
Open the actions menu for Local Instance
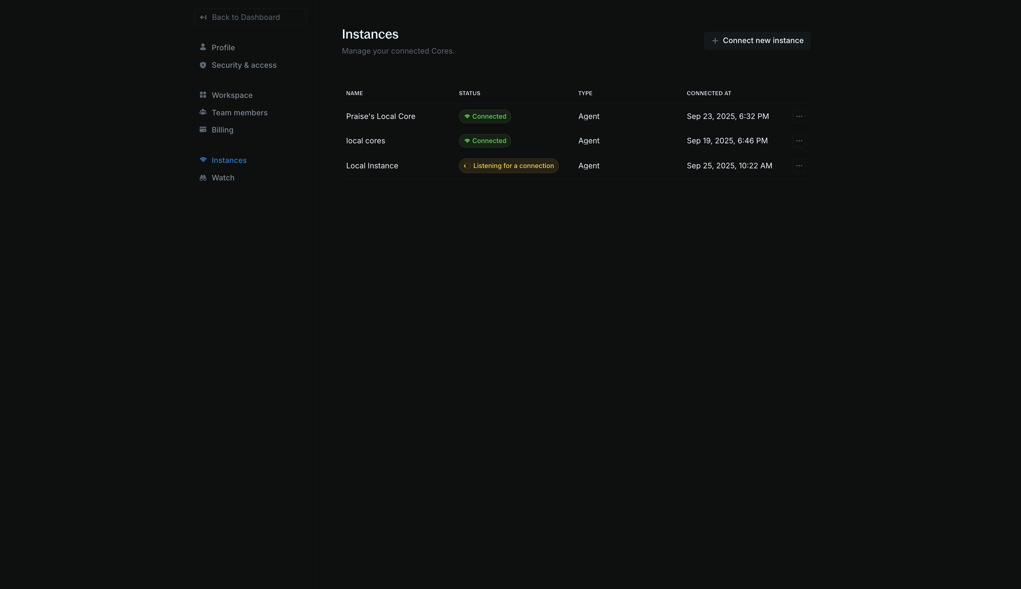coord(799,165)
